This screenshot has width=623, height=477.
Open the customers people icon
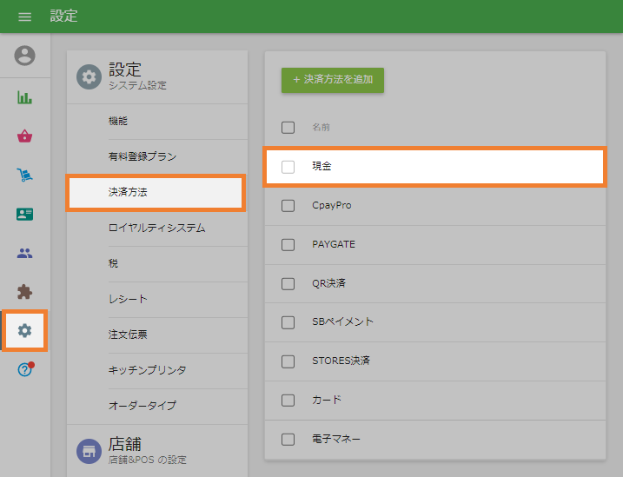(x=25, y=254)
